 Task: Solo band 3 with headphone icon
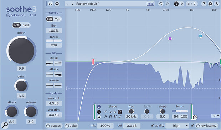pyautogui.click(x=99, y=117)
